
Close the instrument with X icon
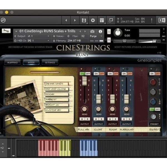click(164, 29)
